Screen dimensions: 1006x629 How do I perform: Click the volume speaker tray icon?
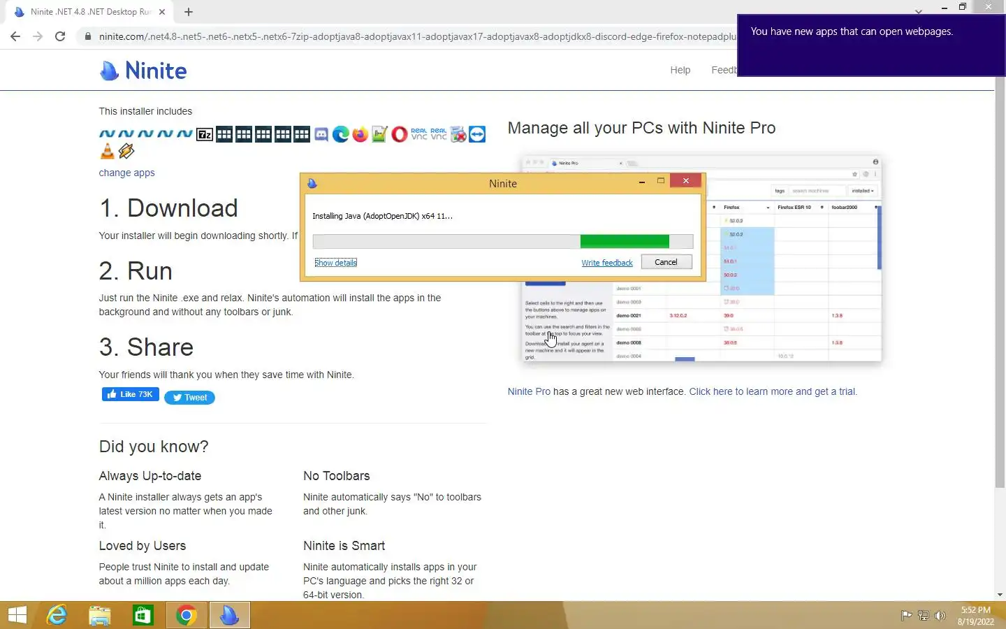point(940,616)
